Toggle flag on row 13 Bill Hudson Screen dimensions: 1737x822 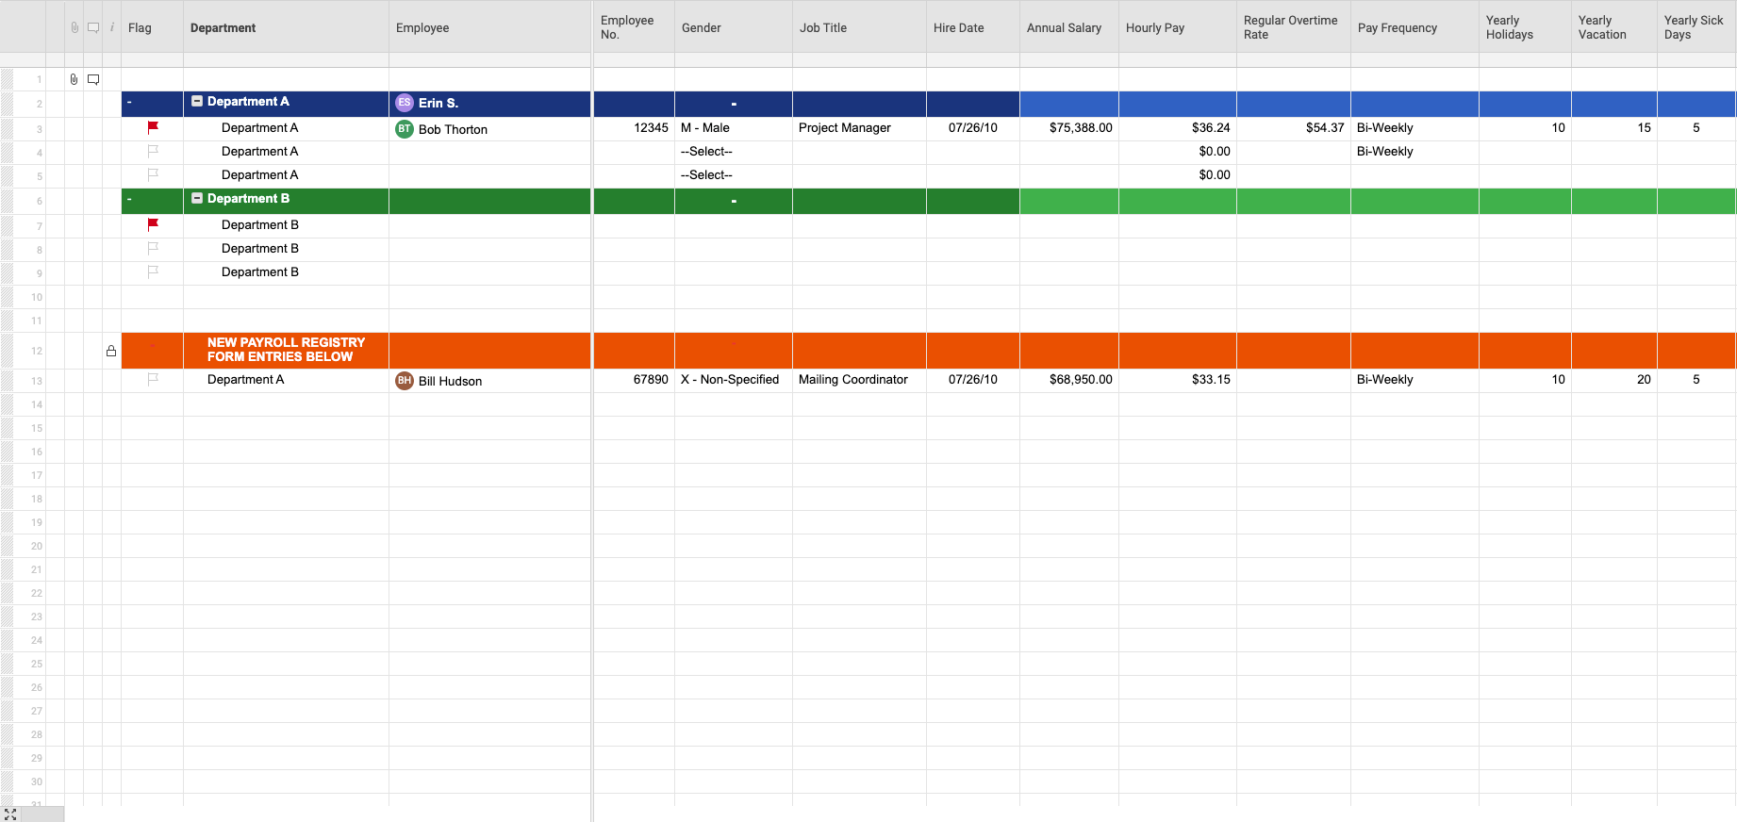tap(153, 379)
